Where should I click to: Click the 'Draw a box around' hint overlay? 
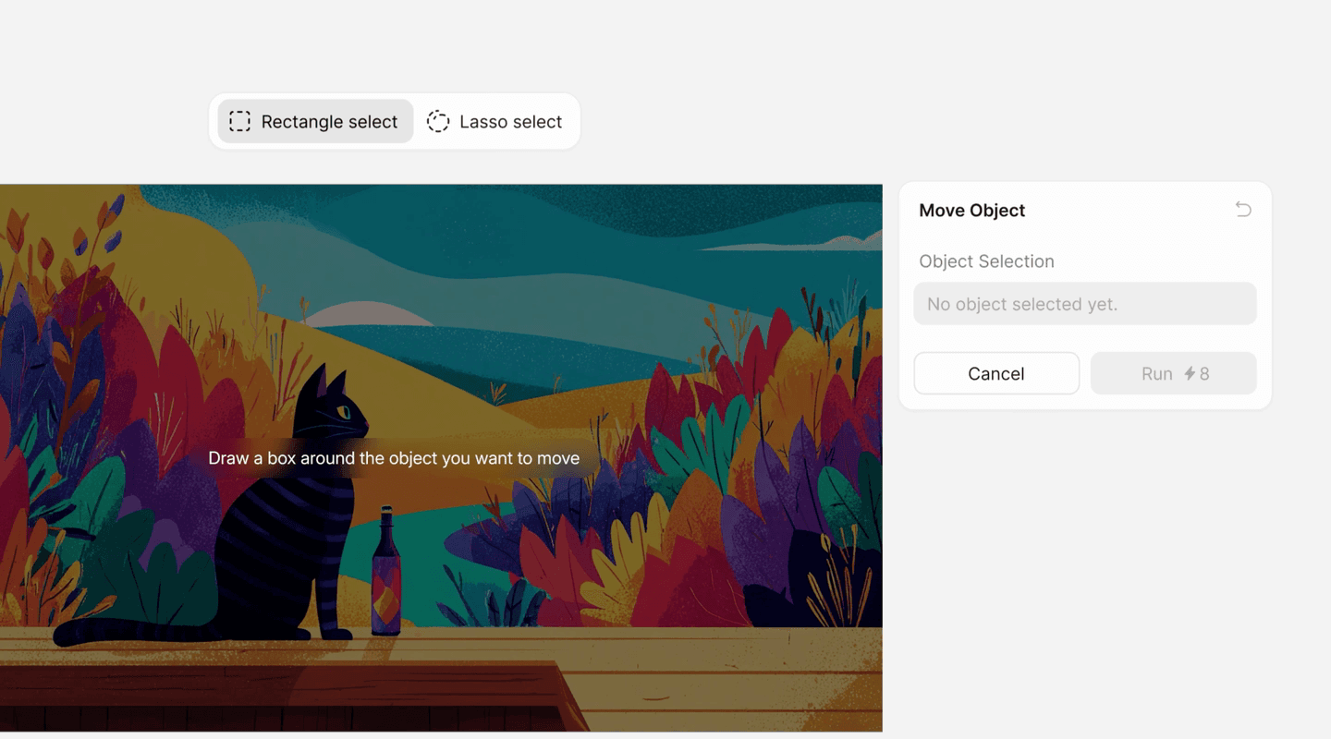pos(394,458)
